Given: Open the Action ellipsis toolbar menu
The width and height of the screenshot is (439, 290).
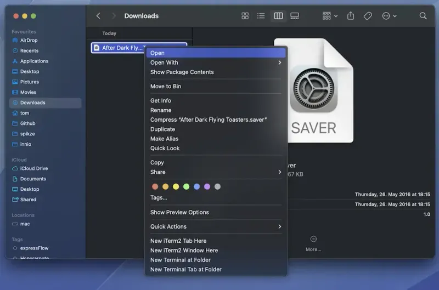Looking at the screenshot, I should tap(389, 16).
